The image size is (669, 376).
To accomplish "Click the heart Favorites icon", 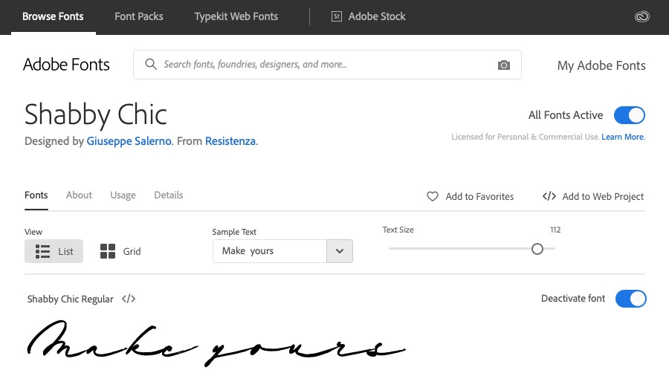I will 433,197.
